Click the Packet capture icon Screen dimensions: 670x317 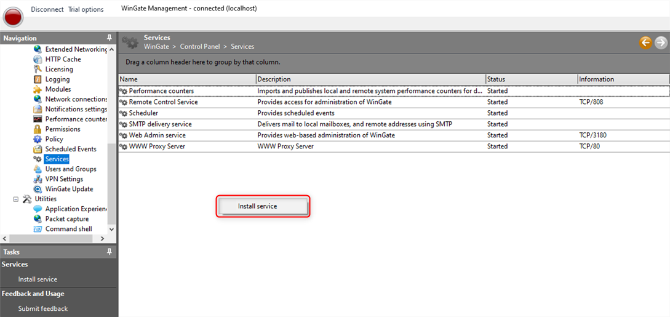click(38, 219)
